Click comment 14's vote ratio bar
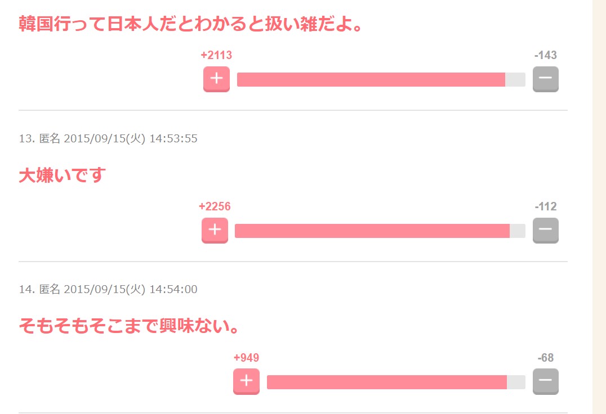 [395, 382]
